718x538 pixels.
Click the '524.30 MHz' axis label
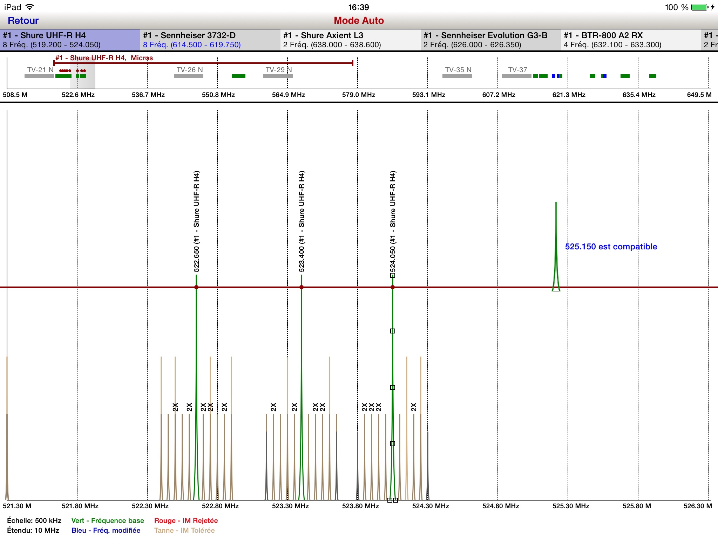pyautogui.click(x=431, y=506)
